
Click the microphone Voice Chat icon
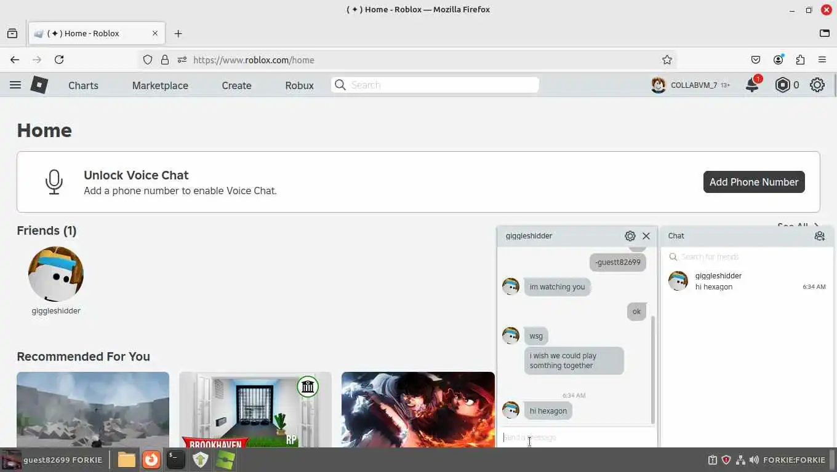pos(54,182)
